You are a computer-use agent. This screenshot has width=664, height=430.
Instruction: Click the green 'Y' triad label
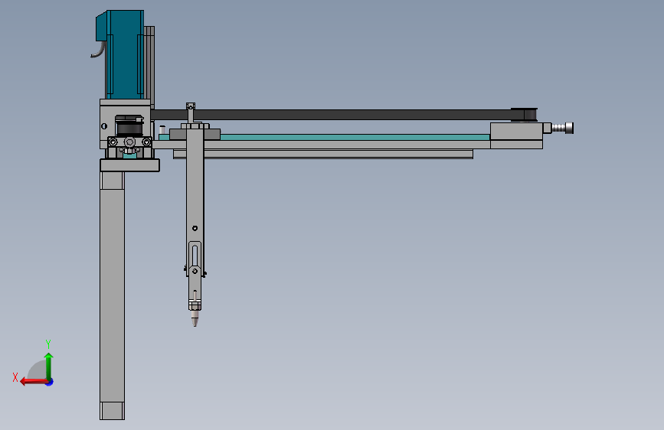(48, 344)
